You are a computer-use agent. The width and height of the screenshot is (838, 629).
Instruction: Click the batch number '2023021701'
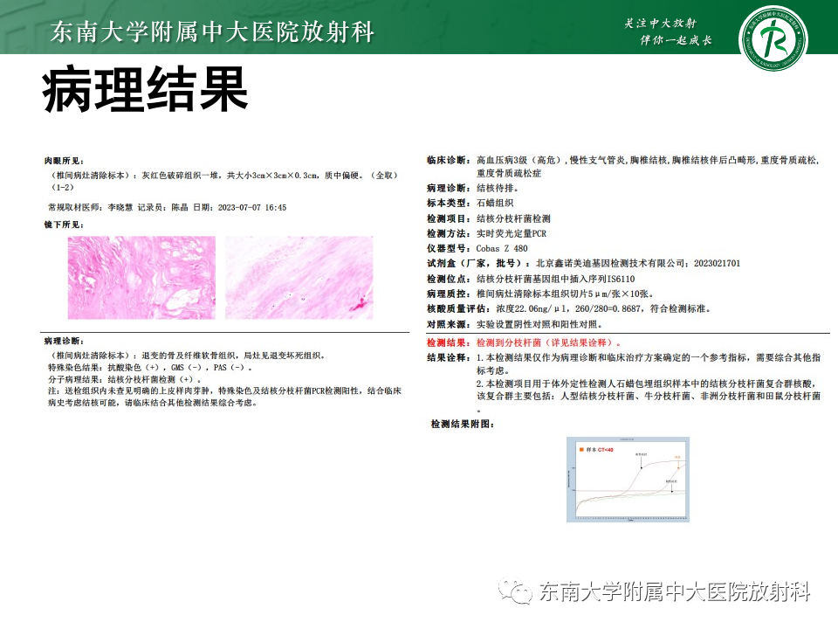pos(718,263)
